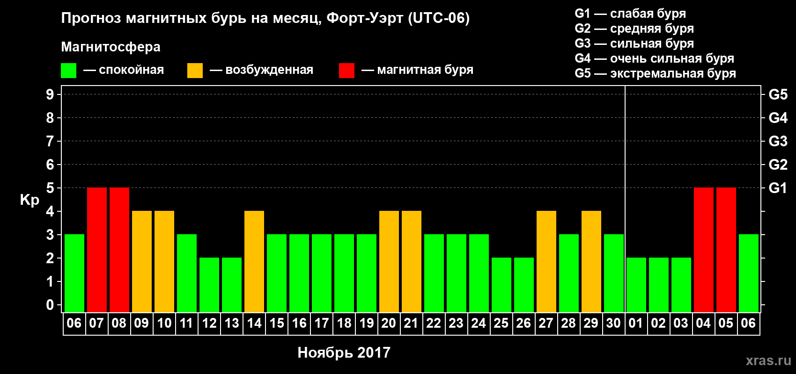Click the спокойная legend label
The height and width of the screenshot is (374, 796).
(x=132, y=70)
